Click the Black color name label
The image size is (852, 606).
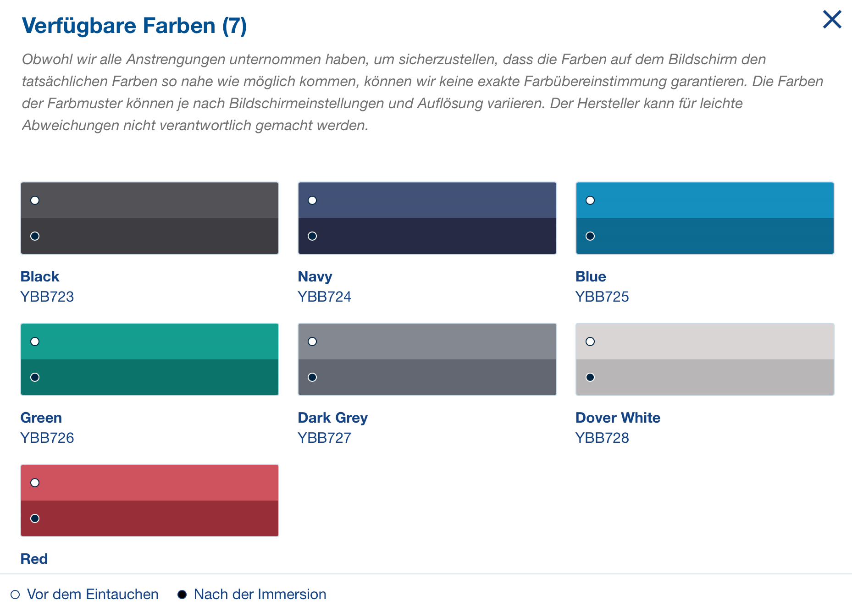40,276
